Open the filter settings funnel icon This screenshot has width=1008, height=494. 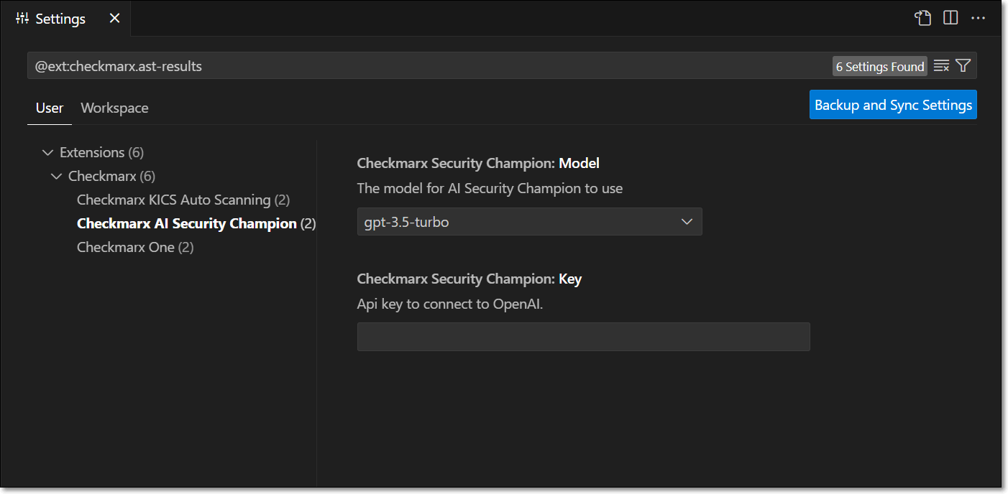pos(963,66)
